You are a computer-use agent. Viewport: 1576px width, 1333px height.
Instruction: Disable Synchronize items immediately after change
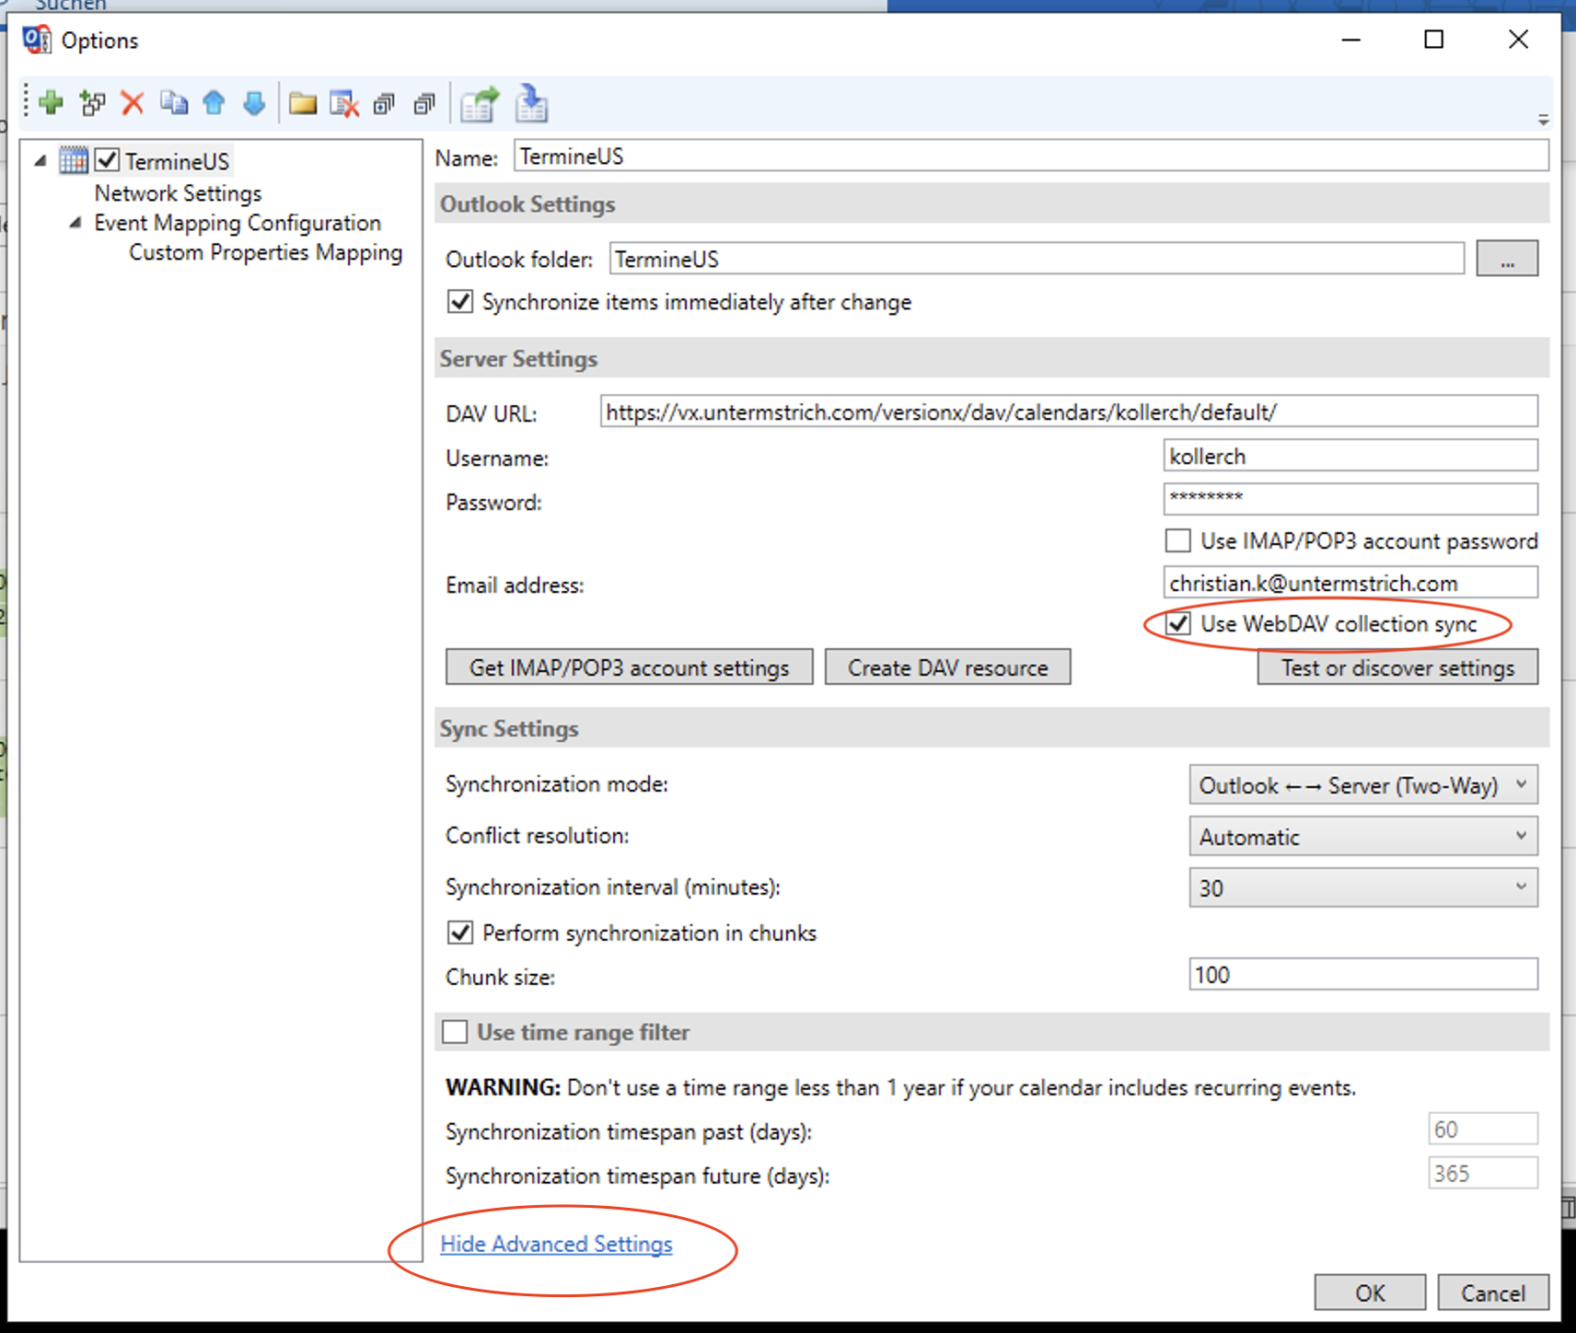[460, 302]
